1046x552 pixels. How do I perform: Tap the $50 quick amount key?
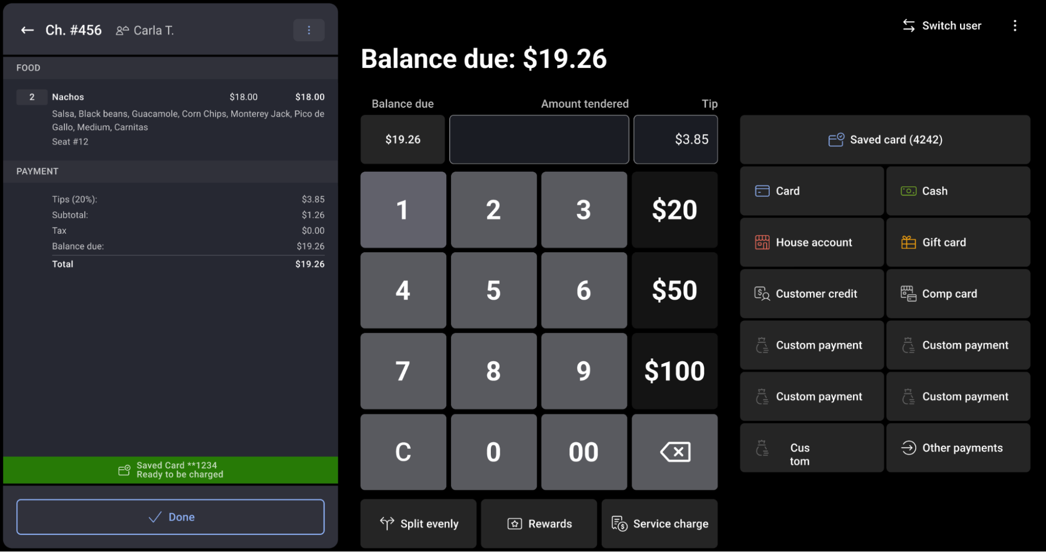coord(674,290)
